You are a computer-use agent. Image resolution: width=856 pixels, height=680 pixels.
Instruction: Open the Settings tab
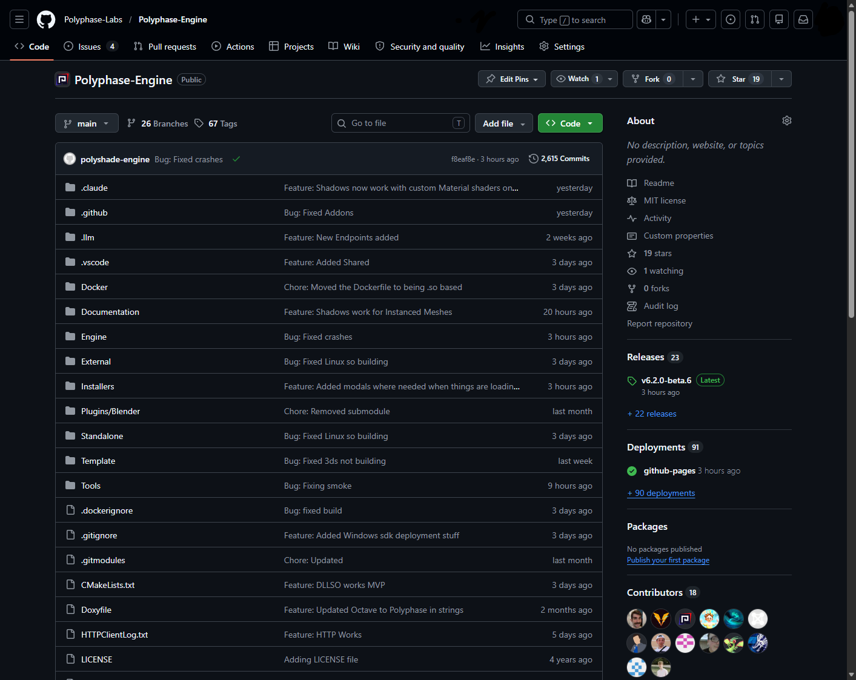tap(562, 47)
